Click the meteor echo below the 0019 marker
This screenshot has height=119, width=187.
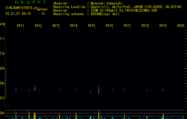tap(163, 90)
